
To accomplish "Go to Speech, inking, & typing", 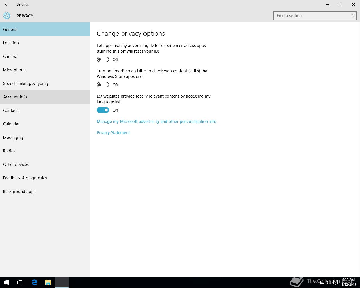I will tap(45, 83).
